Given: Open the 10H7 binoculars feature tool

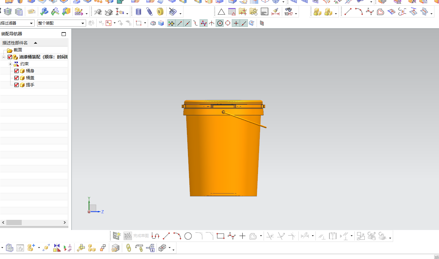Looking at the screenshot, I should pos(288,12).
